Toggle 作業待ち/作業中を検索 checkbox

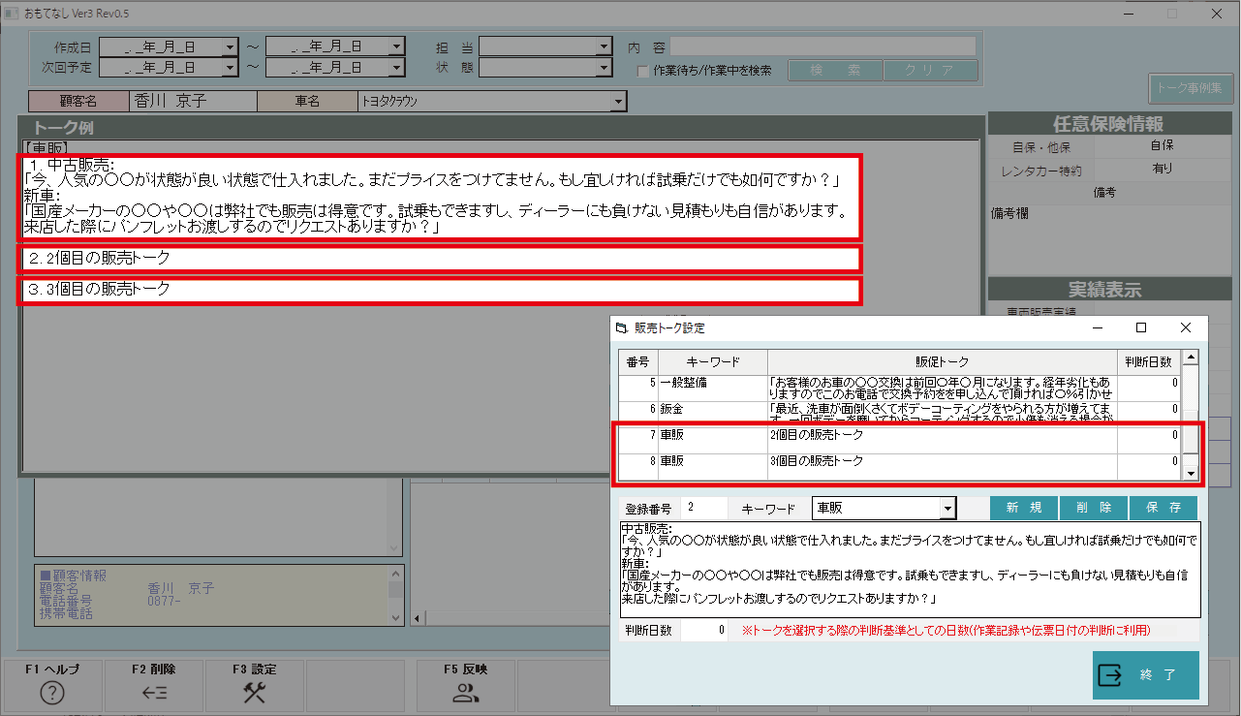point(642,71)
